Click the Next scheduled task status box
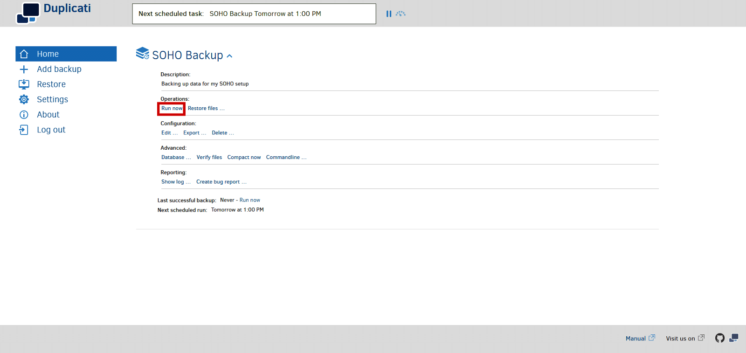Viewport: 746px width, 353px height. click(254, 14)
